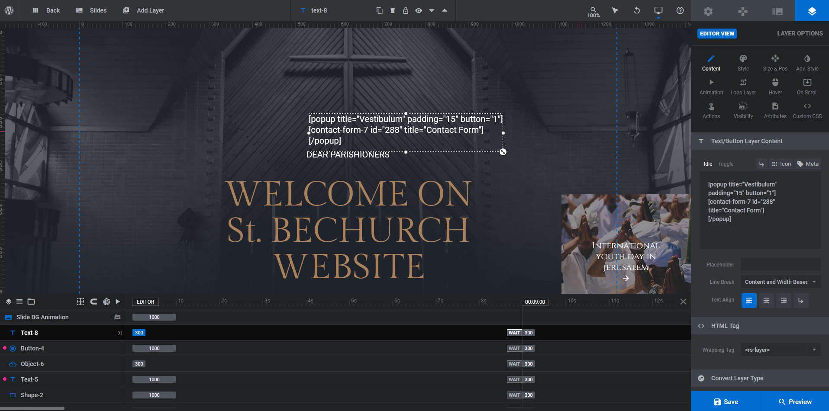Choose the inherit text align option
Viewport: 829px width, 411px height.
coord(801,300)
